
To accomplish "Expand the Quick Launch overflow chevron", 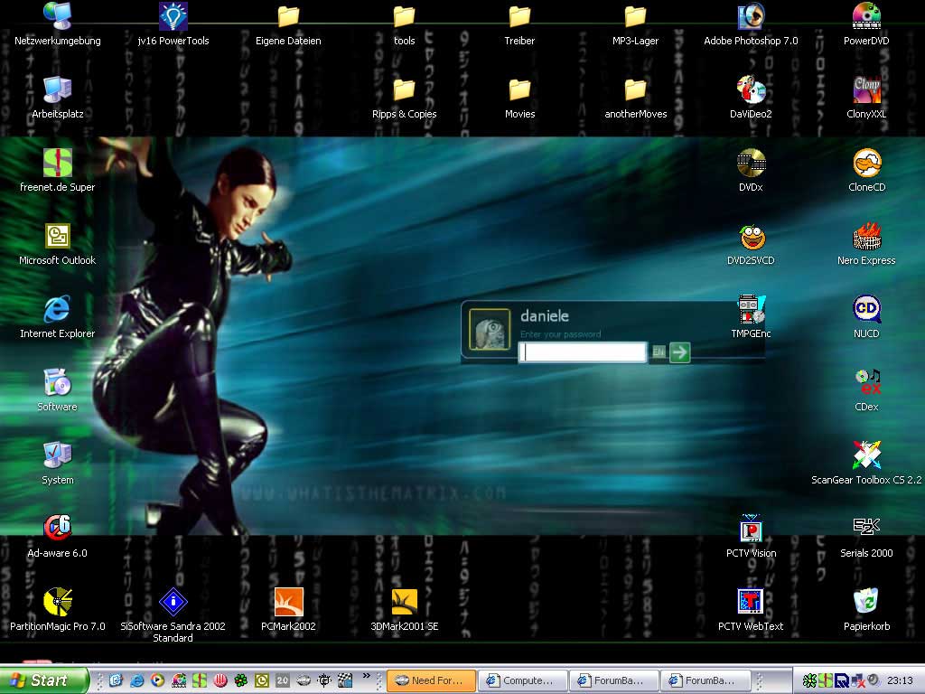I will pyautogui.click(x=367, y=676).
